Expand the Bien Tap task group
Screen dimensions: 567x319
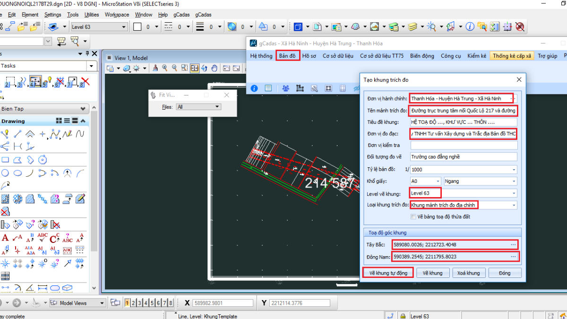tap(83, 109)
